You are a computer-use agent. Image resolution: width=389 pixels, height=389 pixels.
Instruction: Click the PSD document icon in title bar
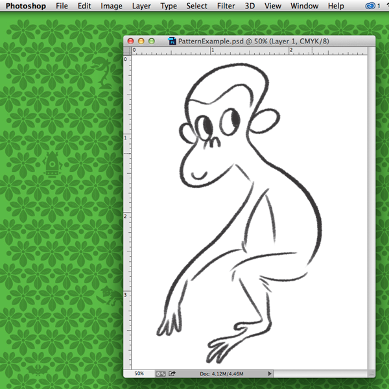click(172, 41)
